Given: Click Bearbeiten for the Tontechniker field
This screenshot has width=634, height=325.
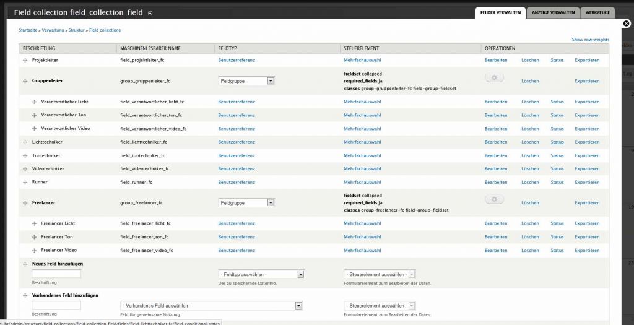Looking at the screenshot, I should [x=495, y=155].
